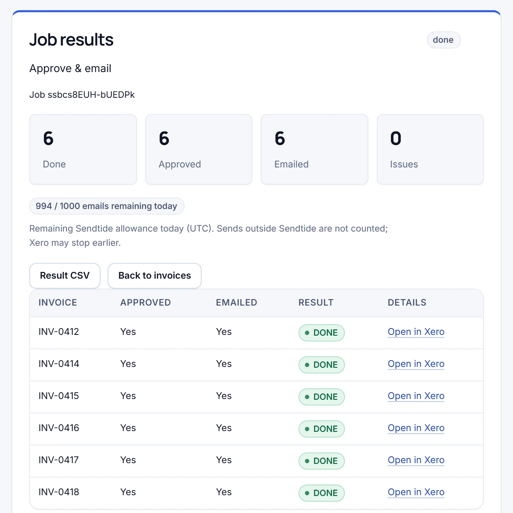Click the DETAILS column header
The image size is (513, 513).
[407, 302]
